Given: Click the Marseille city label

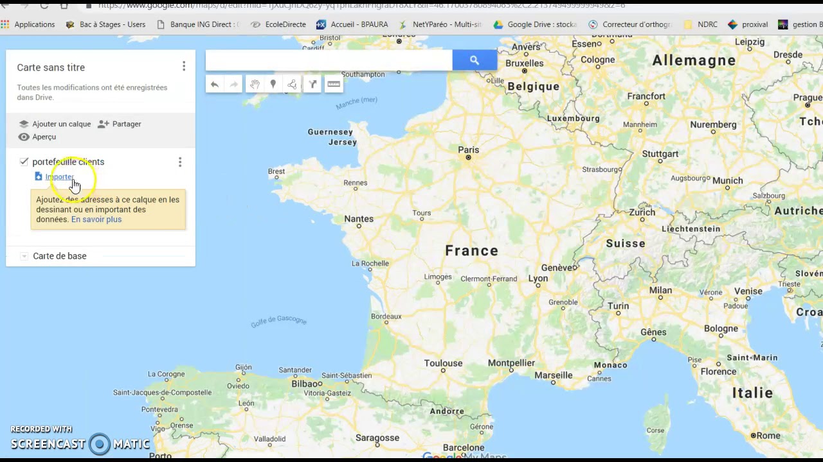Looking at the screenshot, I should click(554, 375).
